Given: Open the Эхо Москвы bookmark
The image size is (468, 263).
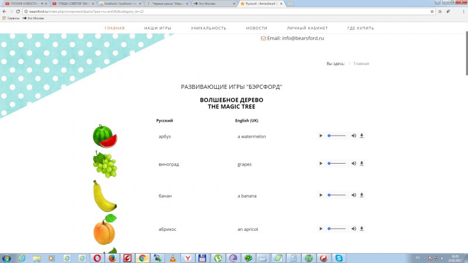Looking at the screenshot, I should [33, 18].
